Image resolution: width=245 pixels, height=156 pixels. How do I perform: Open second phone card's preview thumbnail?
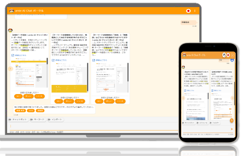click(222, 106)
